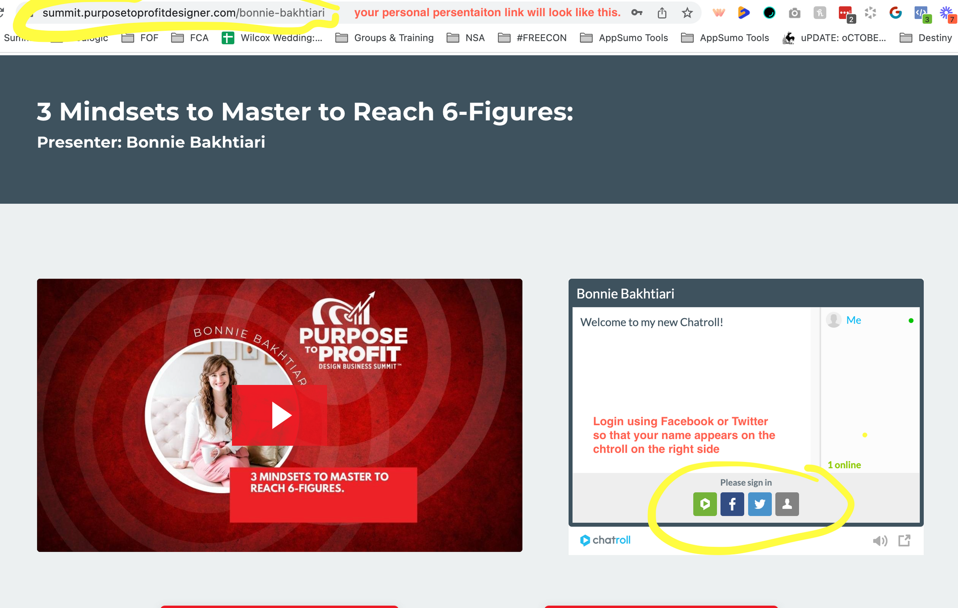Click the chatroll logo link
This screenshot has height=608, width=958.
(605, 540)
